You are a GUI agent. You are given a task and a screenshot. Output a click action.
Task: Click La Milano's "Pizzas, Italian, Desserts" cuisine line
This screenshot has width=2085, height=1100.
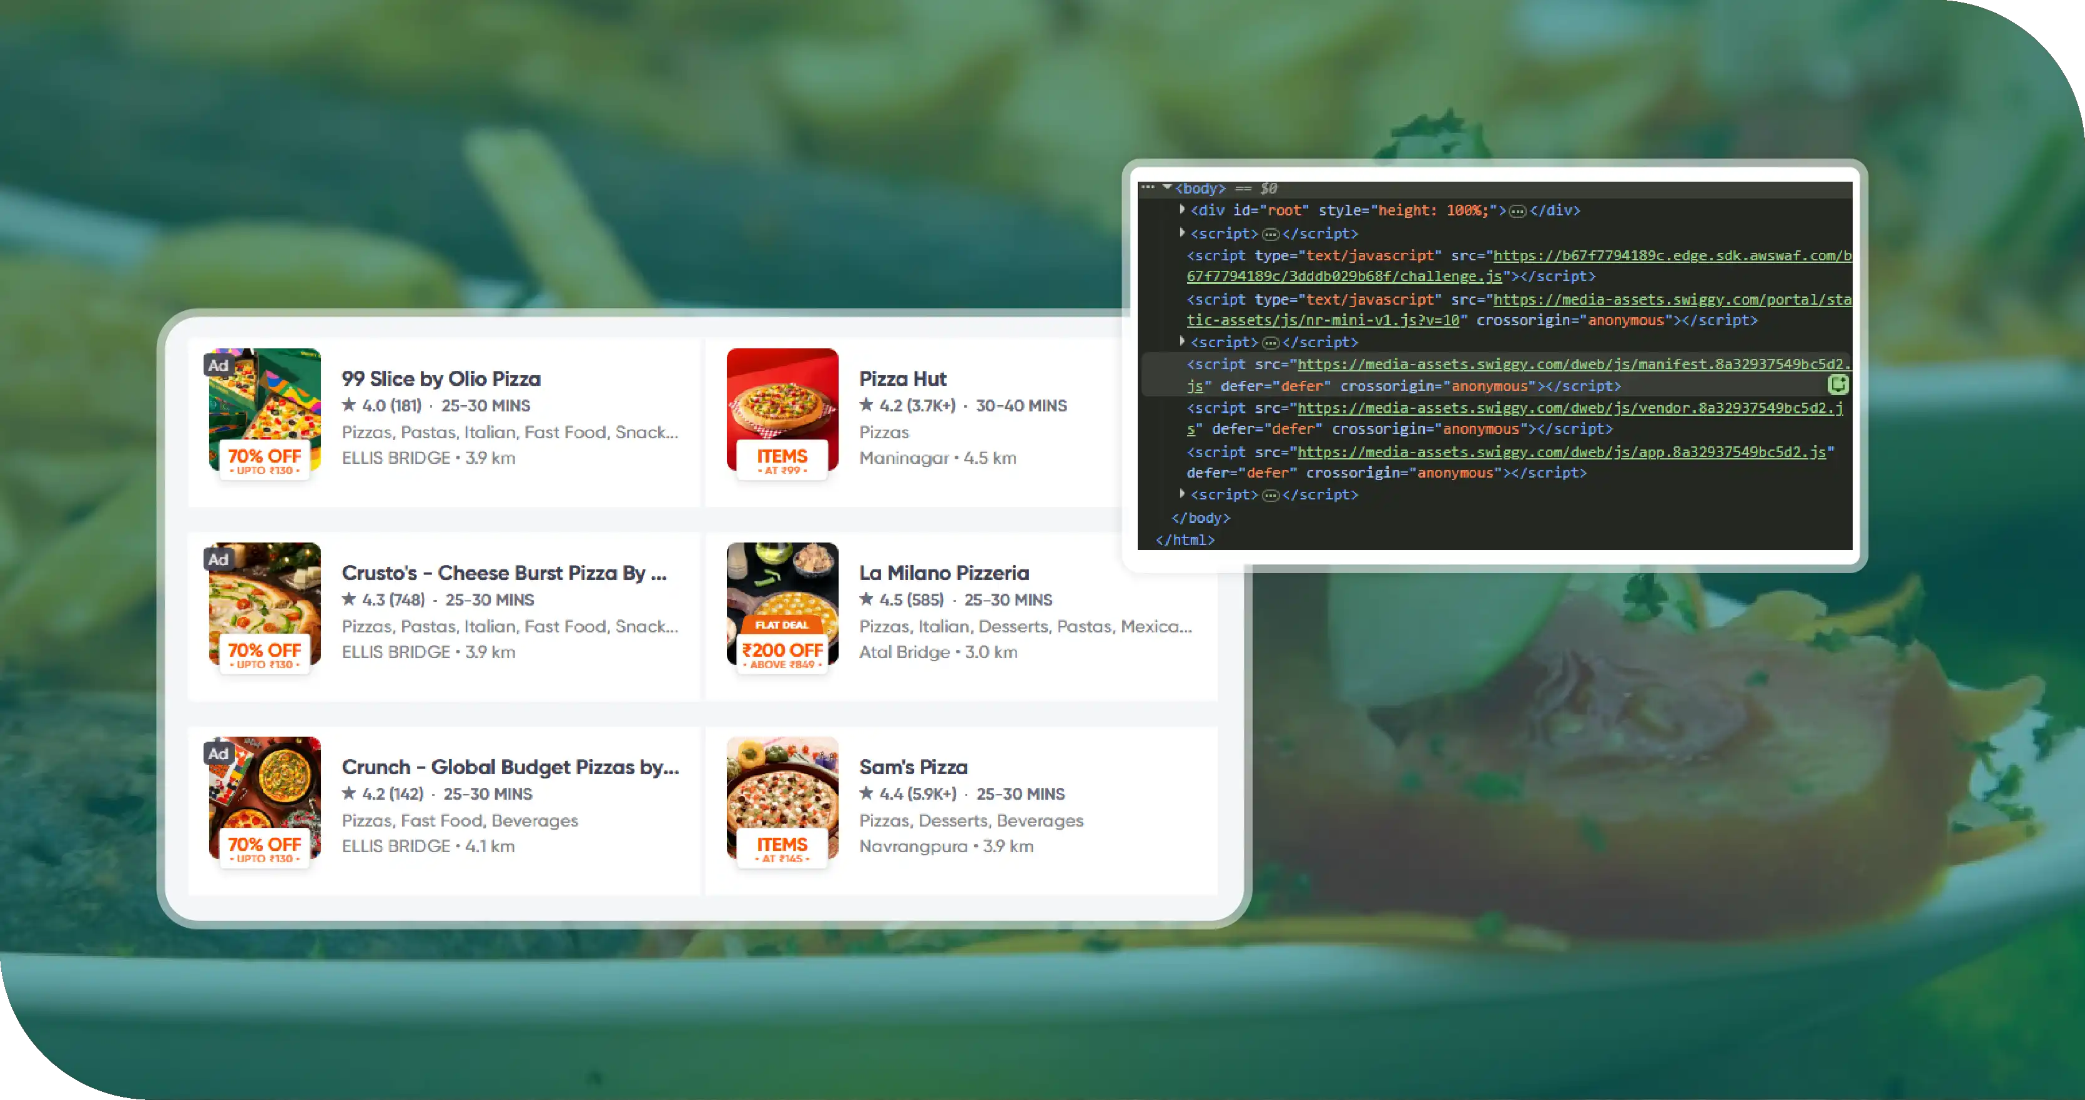point(1025,627)
